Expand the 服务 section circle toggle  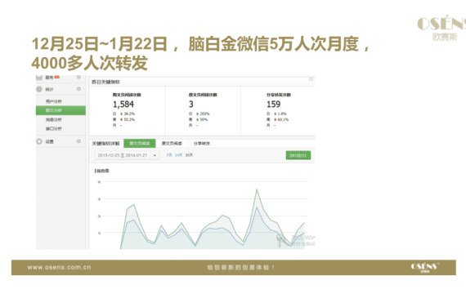click(x=78, y=77)
